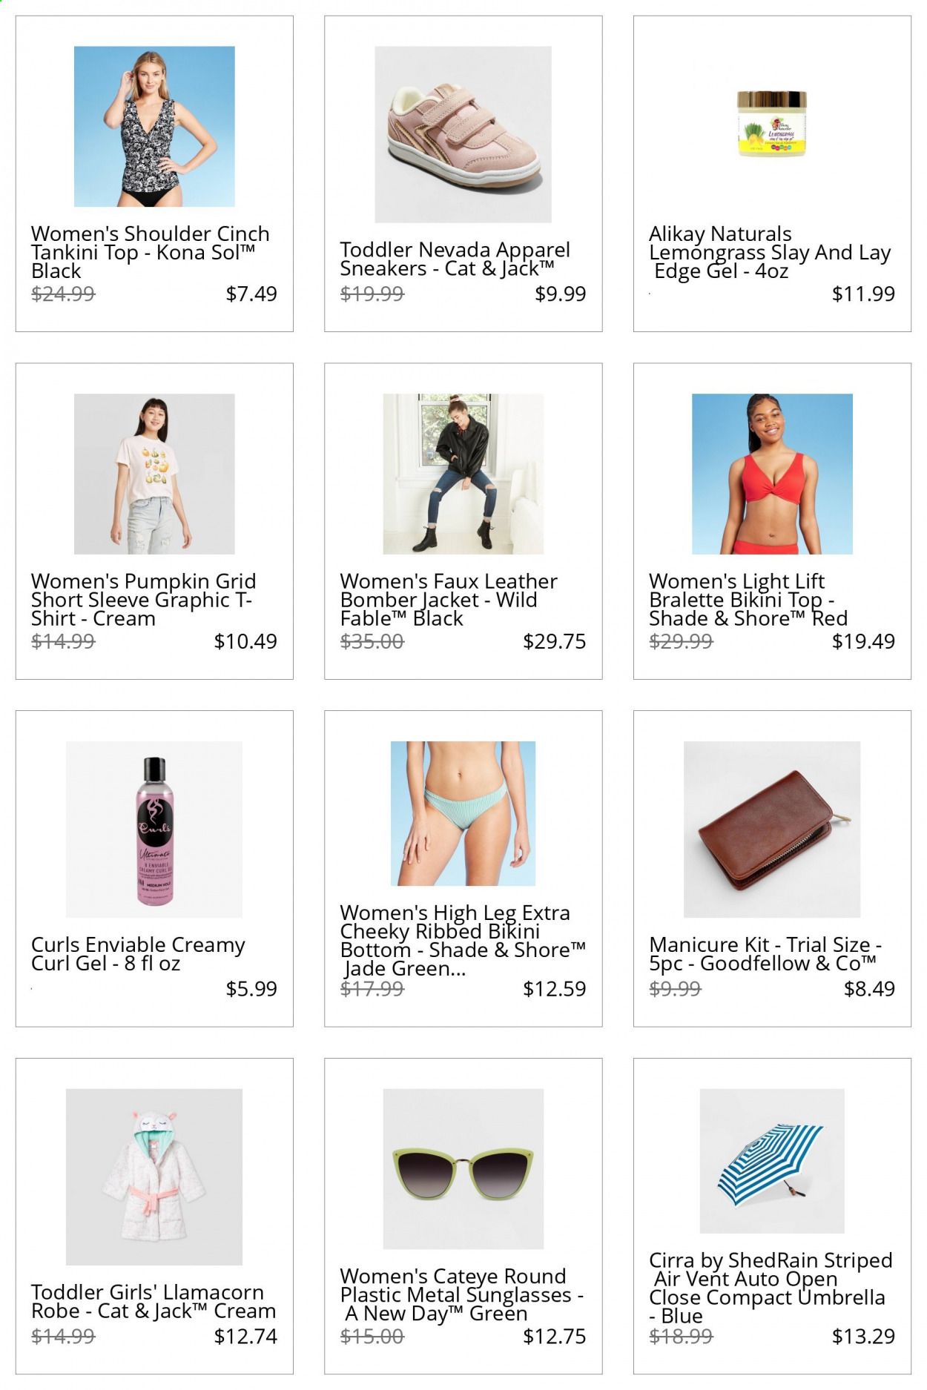927x1390 pixels.
Task: Select the jade green bikini bottom photo
Action: 463,813
